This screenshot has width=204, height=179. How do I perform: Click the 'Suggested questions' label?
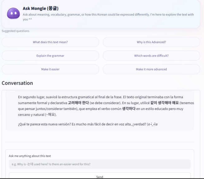16,31
